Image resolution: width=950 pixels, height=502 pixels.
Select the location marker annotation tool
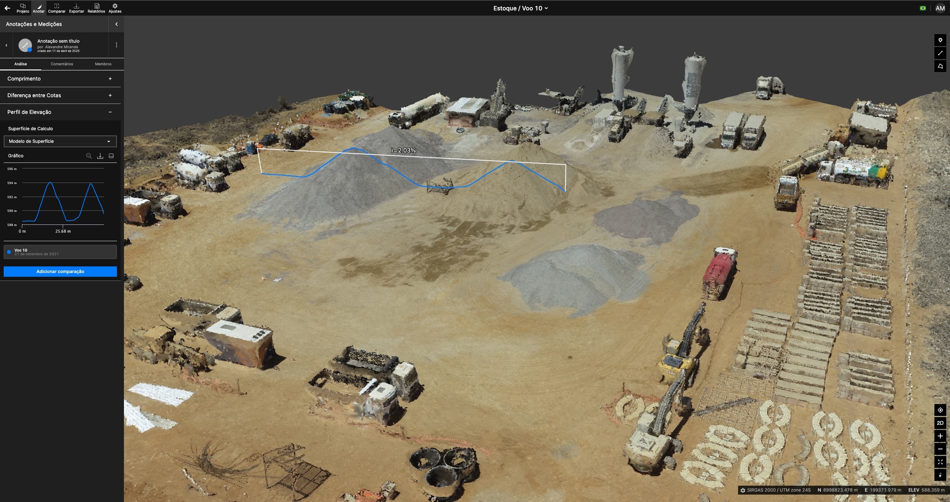pos(941,40)
